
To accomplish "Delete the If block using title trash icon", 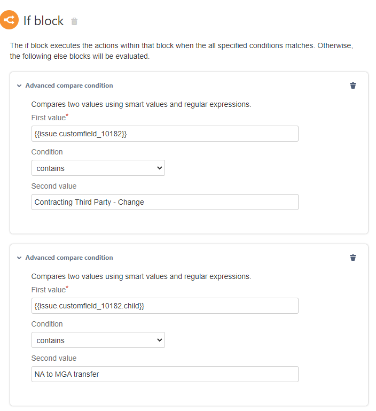I will click(74, 21).
